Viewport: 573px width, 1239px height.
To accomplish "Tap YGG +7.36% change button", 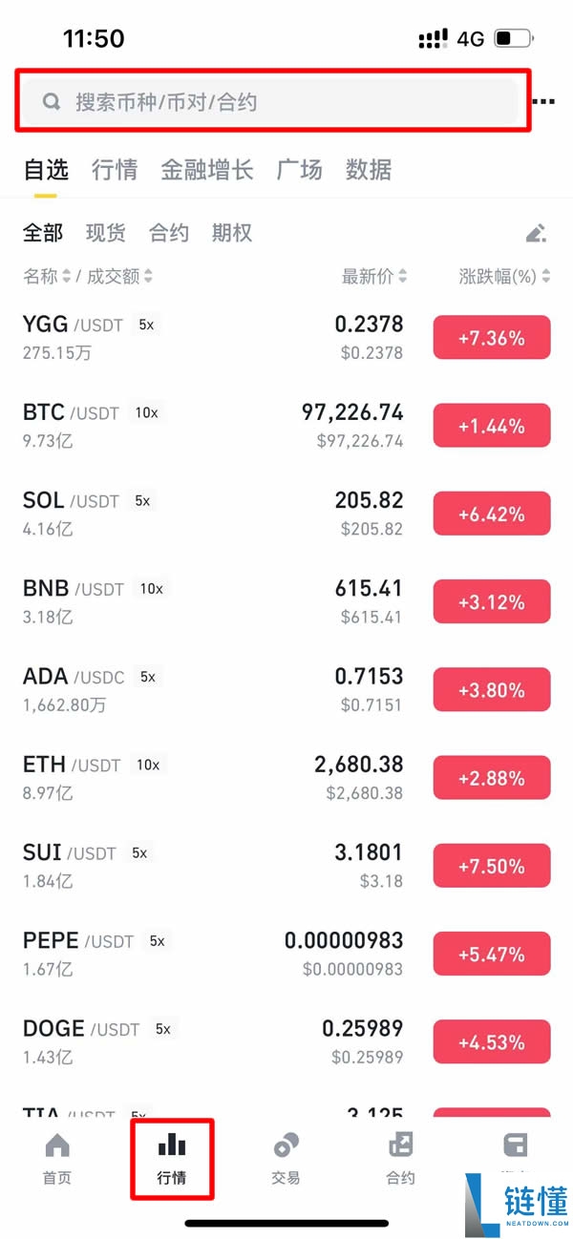I will tap(492, 338).
